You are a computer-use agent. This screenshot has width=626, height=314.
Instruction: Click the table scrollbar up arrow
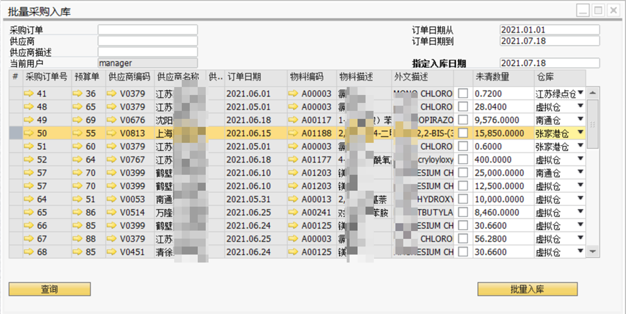(593, 93)
